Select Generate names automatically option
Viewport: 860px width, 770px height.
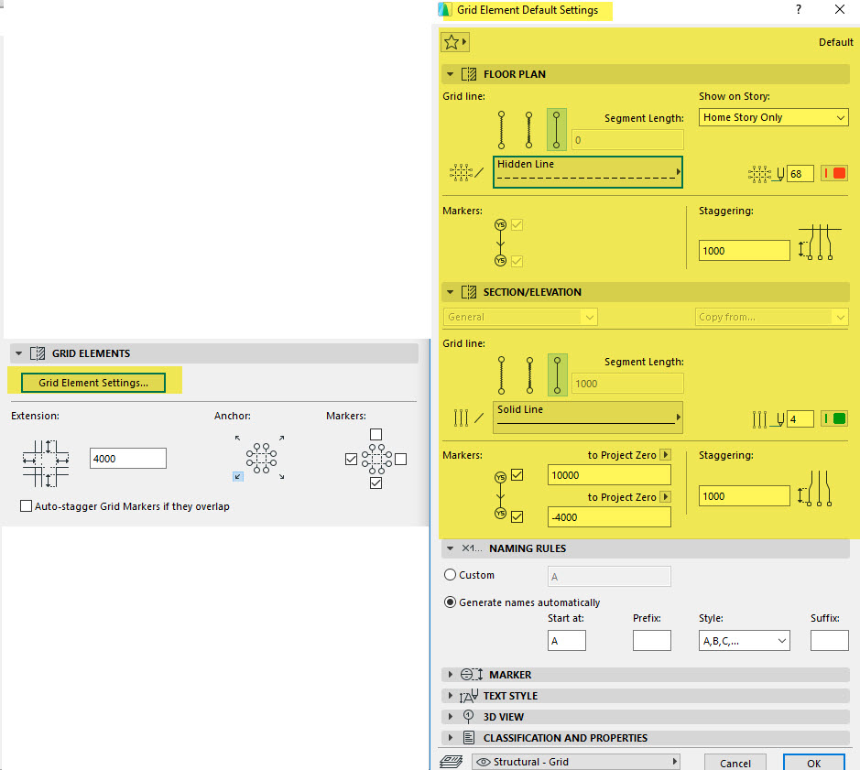point(450,602)
